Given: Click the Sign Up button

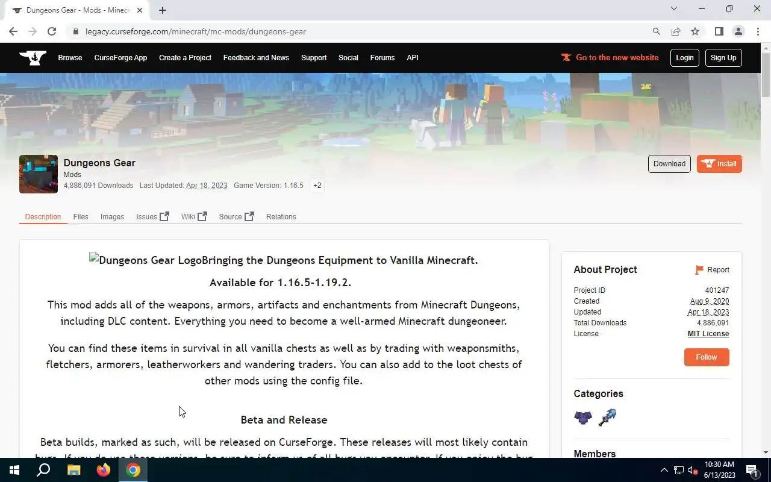Looking at the screenshot, I should click(x=723, y=58).
